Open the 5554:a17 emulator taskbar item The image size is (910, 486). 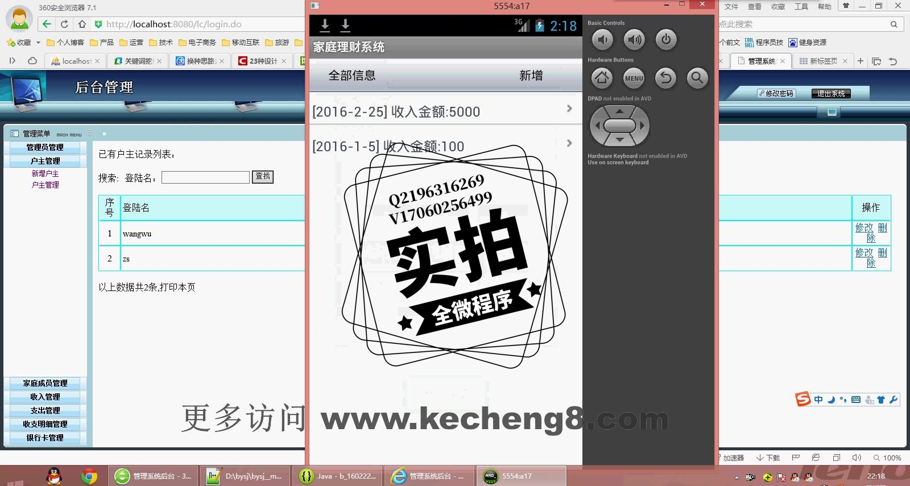[522, 476]
